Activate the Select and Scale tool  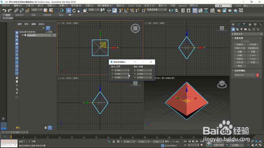point(79,11)
